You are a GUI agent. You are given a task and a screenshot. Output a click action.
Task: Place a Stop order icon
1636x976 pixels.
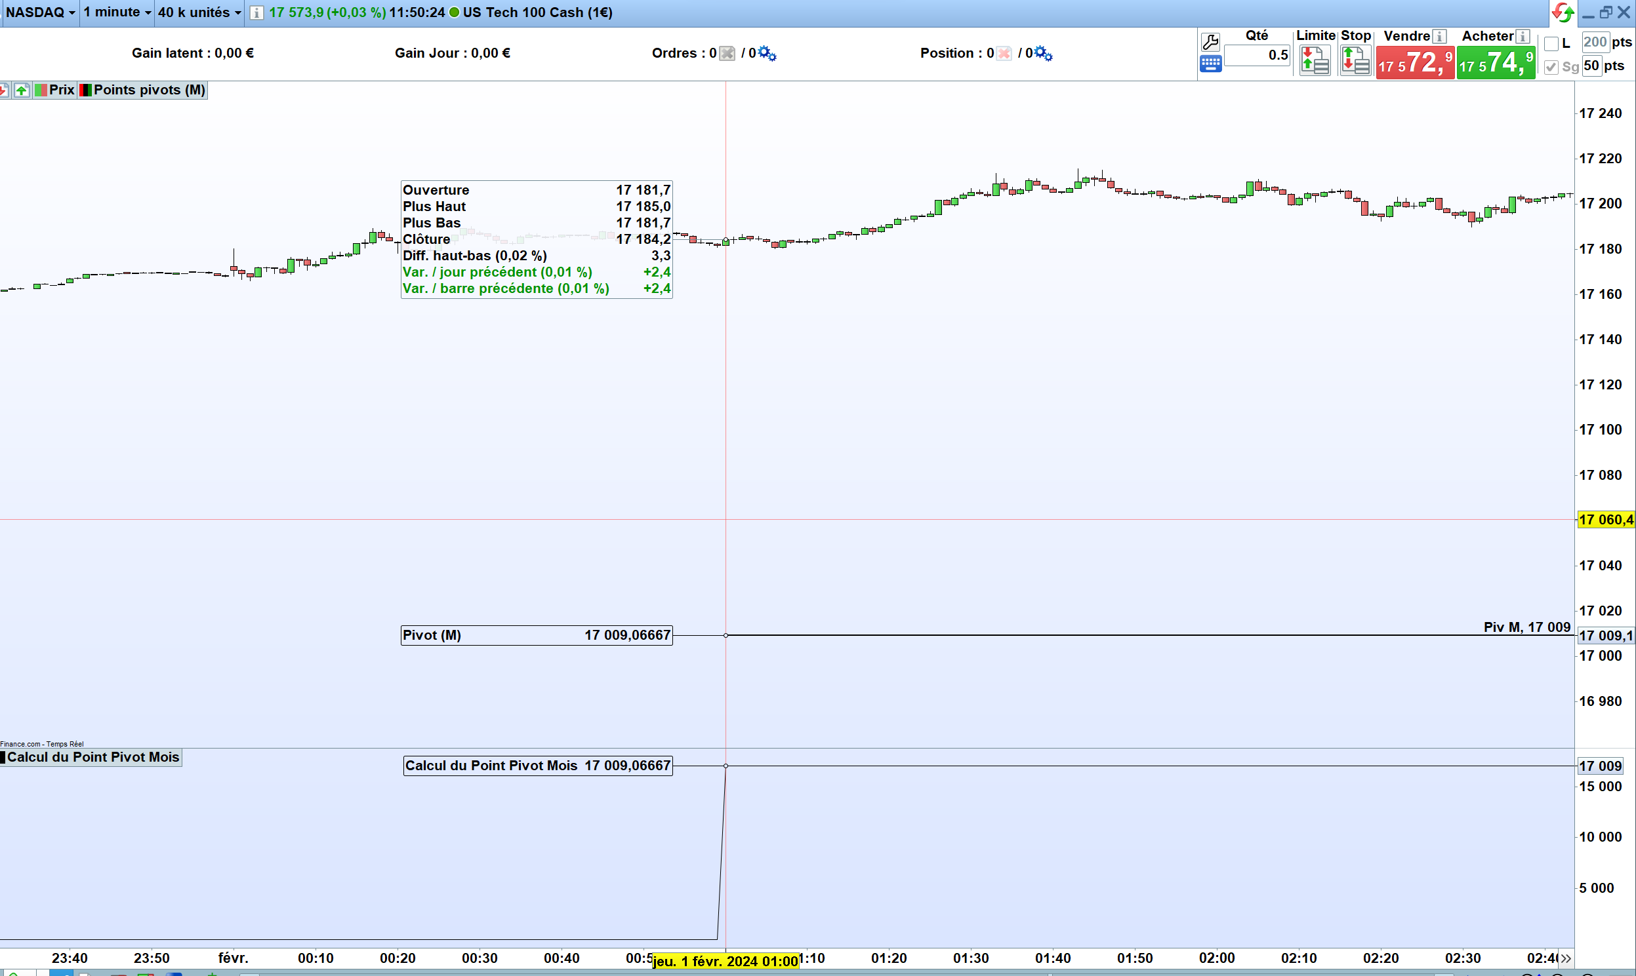pos(1355,61)
